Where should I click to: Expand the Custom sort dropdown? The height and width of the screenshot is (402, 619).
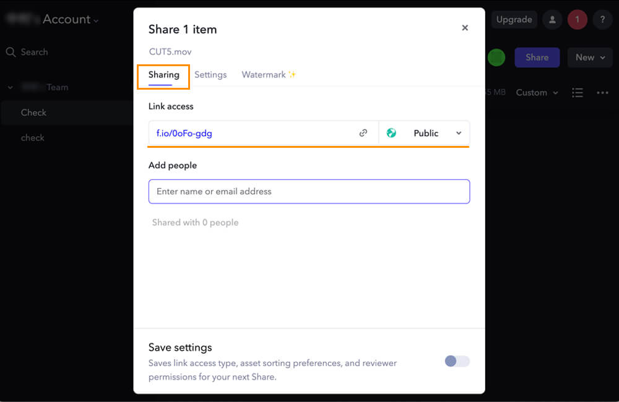tap(537, 93)
